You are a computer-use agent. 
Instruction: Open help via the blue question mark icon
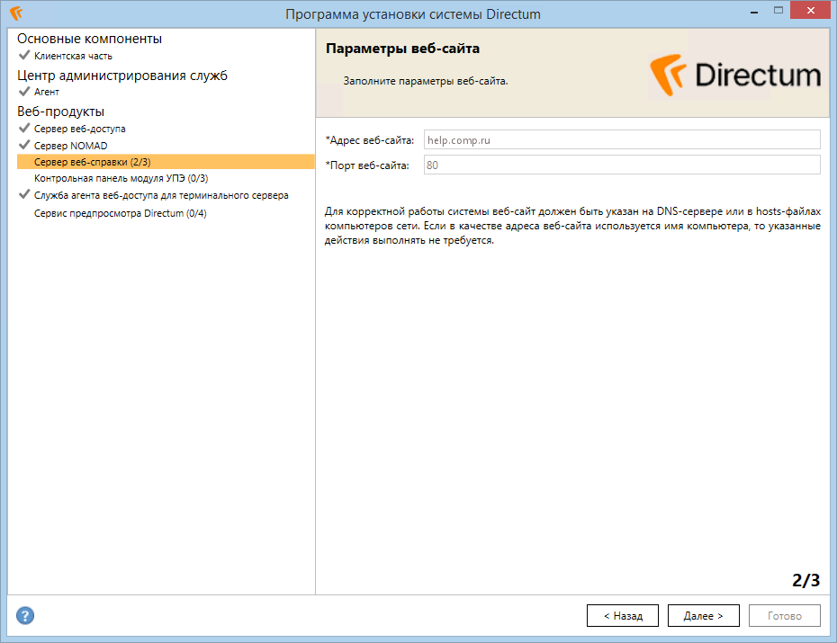point(26,616)
